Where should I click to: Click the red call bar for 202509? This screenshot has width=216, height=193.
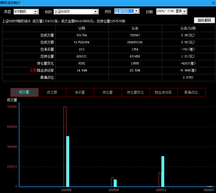click(112, 182)
